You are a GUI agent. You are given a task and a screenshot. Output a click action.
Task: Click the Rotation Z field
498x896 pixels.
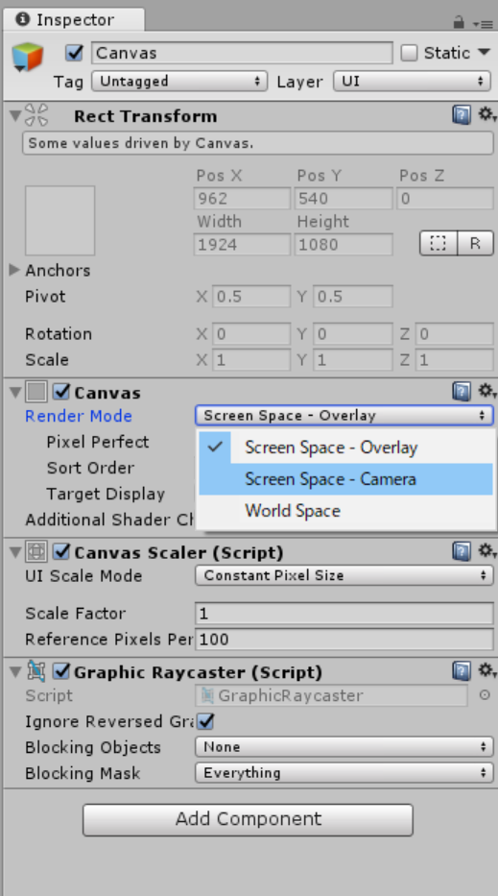(x=454, y=333)
